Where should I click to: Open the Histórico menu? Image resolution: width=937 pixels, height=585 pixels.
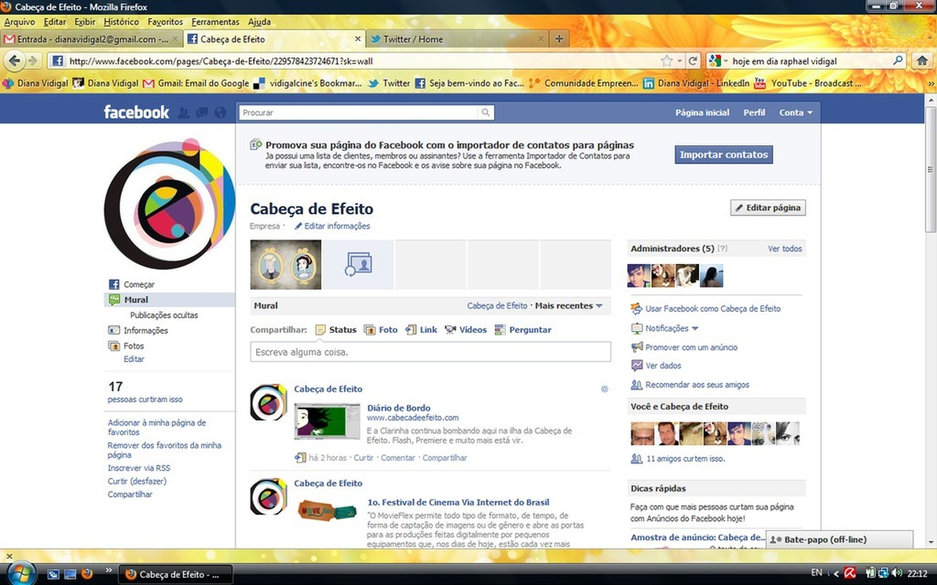122,22
